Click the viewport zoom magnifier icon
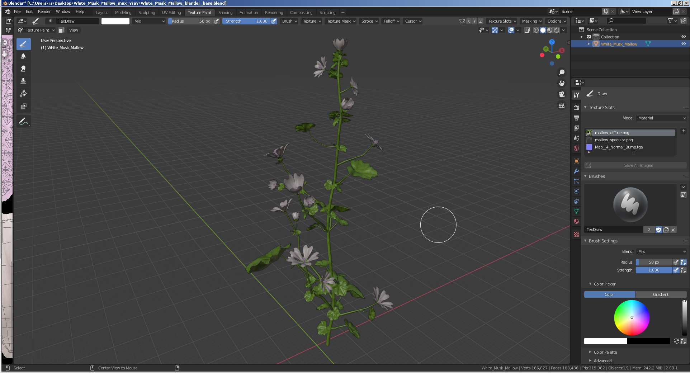This screenshot has width=690, height=373. [562, 72]
